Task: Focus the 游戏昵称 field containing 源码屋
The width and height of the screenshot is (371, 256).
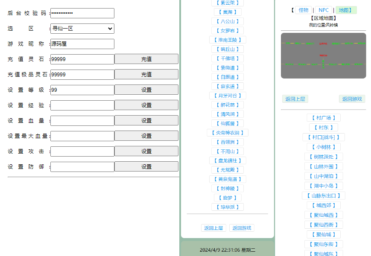Action: point(82,44)
